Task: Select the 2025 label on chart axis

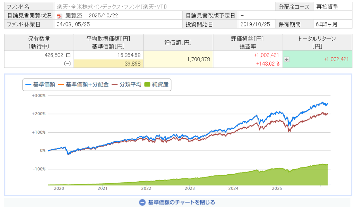Action: [277, 189]
